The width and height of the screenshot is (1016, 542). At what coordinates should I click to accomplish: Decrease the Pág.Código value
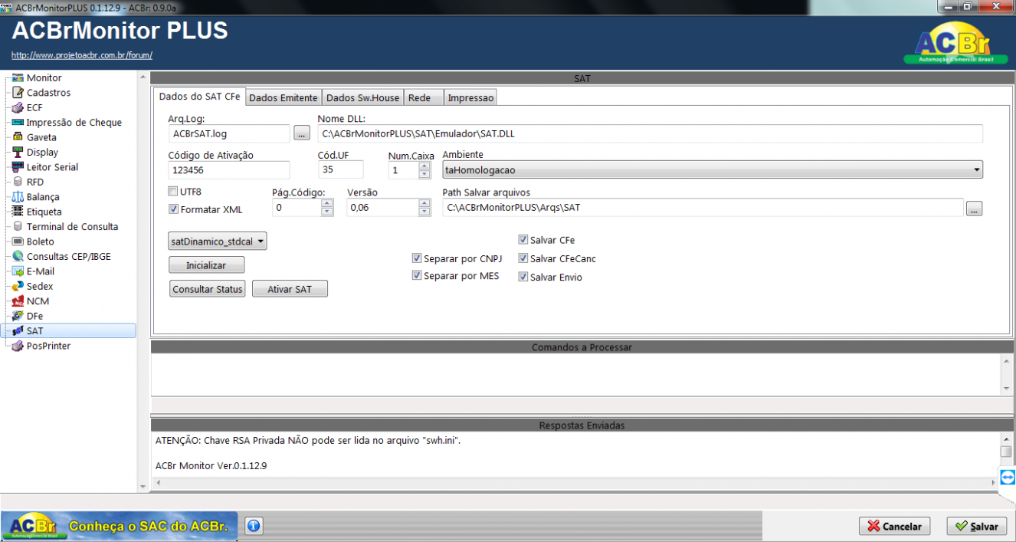328,212
